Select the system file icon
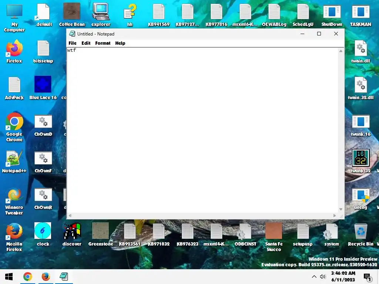This screenshot has width=379, height=284. click(x=332, y=235)
